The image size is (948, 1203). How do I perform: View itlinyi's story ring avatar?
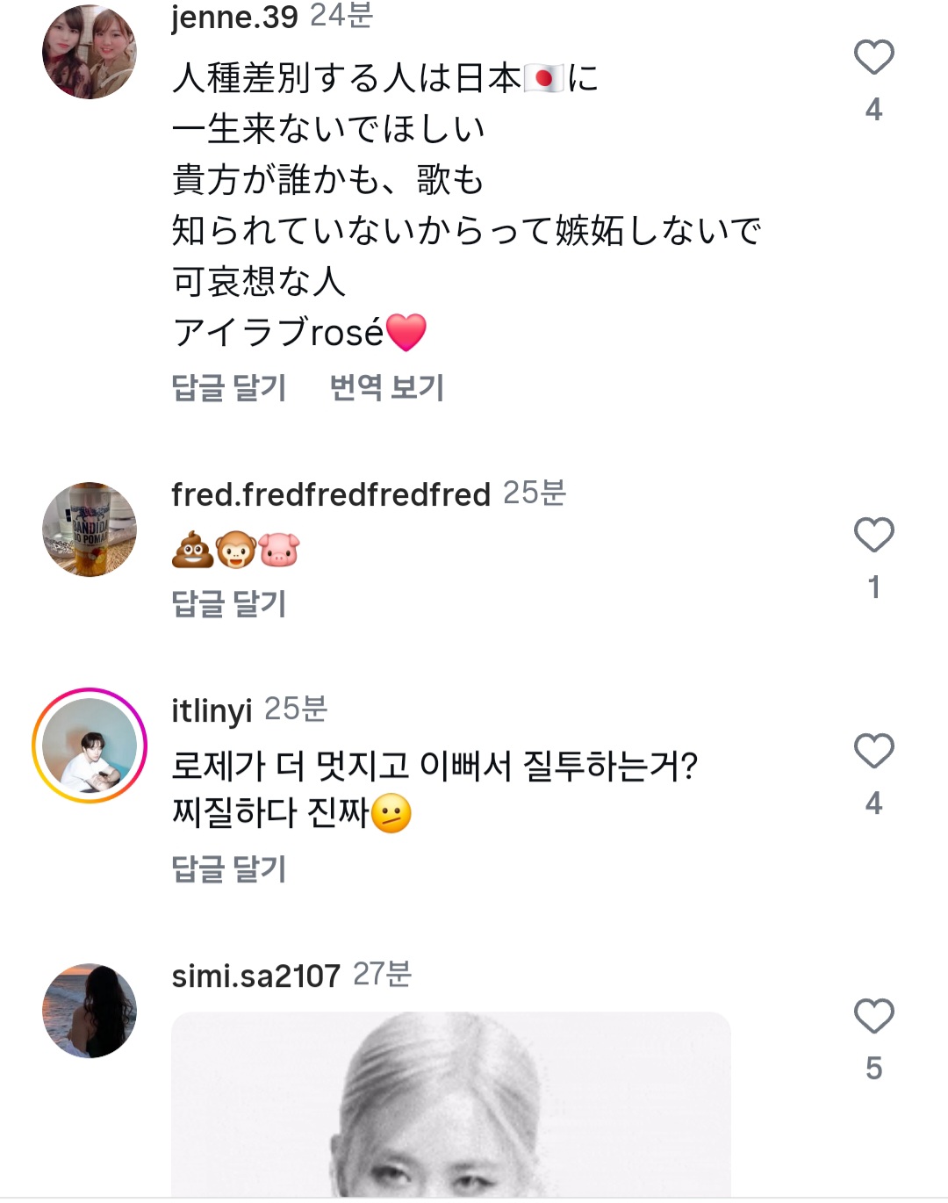point(90,746)
